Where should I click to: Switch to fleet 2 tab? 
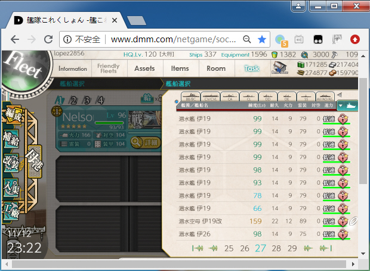pos(73,101)
